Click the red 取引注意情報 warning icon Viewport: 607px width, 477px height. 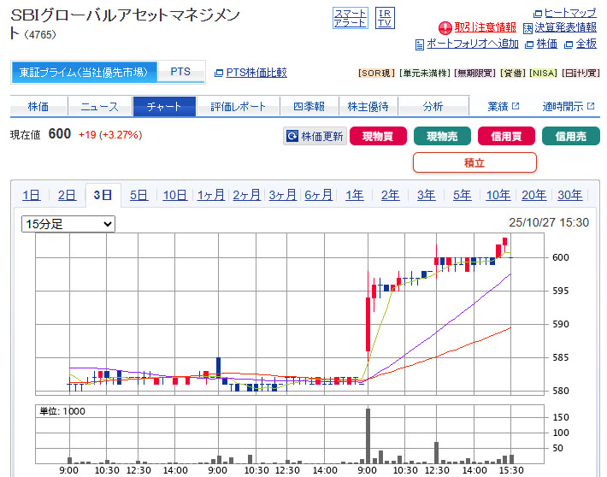445,28
